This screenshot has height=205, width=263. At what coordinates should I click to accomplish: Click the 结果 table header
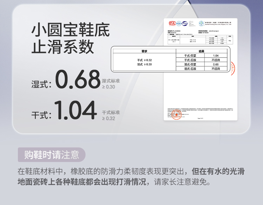[201, 51]
